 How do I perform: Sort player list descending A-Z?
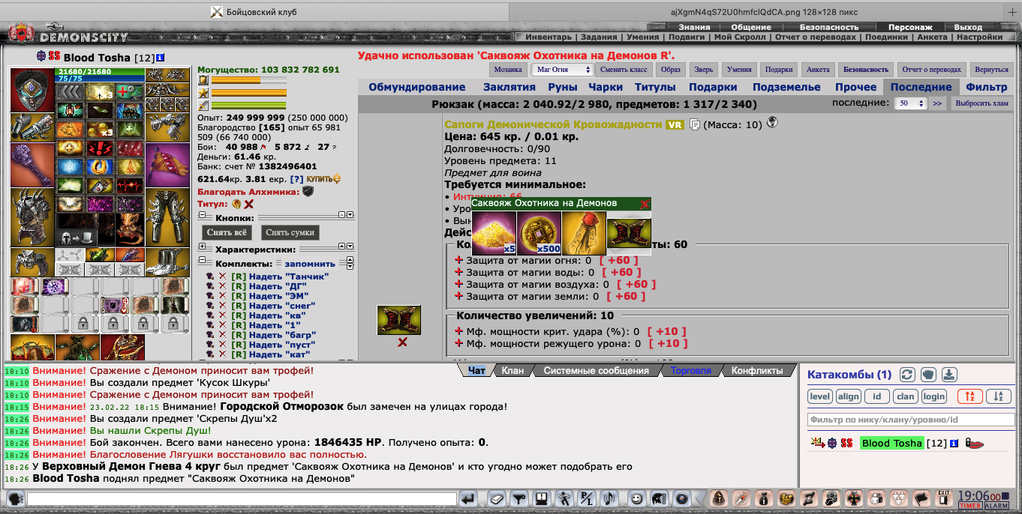click(x=999, y=397)
